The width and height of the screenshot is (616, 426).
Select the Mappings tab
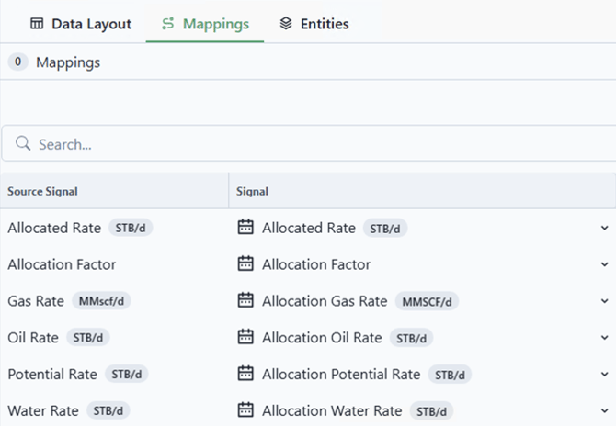click(x=205, y=24)
